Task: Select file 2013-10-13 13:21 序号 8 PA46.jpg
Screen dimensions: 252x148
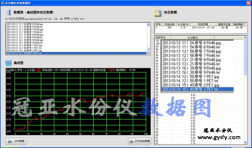Action: 76,35
